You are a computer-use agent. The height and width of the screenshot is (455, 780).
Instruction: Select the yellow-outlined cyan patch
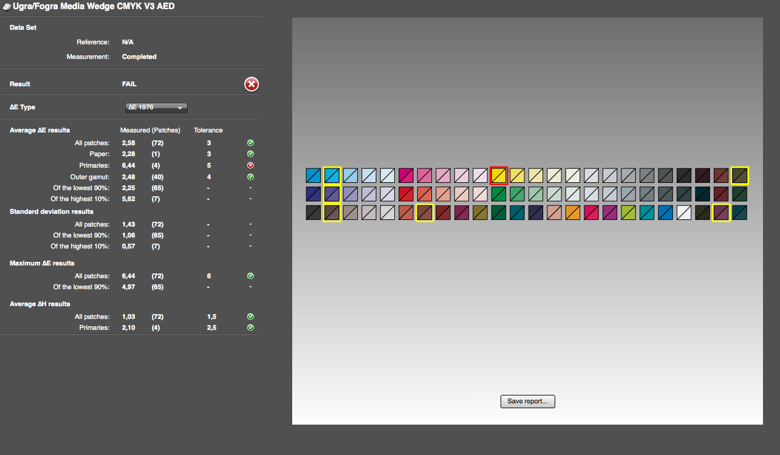332,176
